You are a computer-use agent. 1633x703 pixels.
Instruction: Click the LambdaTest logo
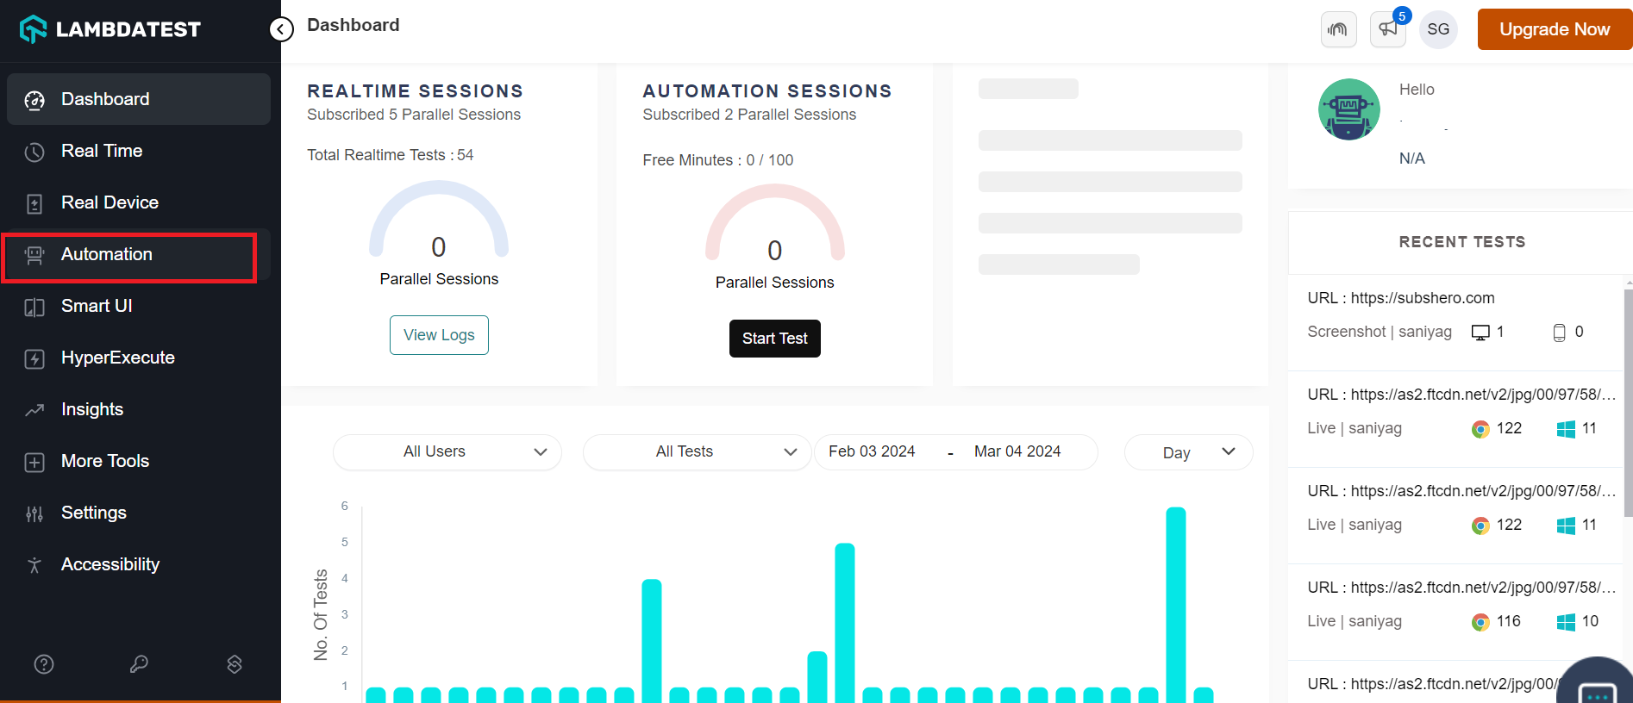(110, 29)
